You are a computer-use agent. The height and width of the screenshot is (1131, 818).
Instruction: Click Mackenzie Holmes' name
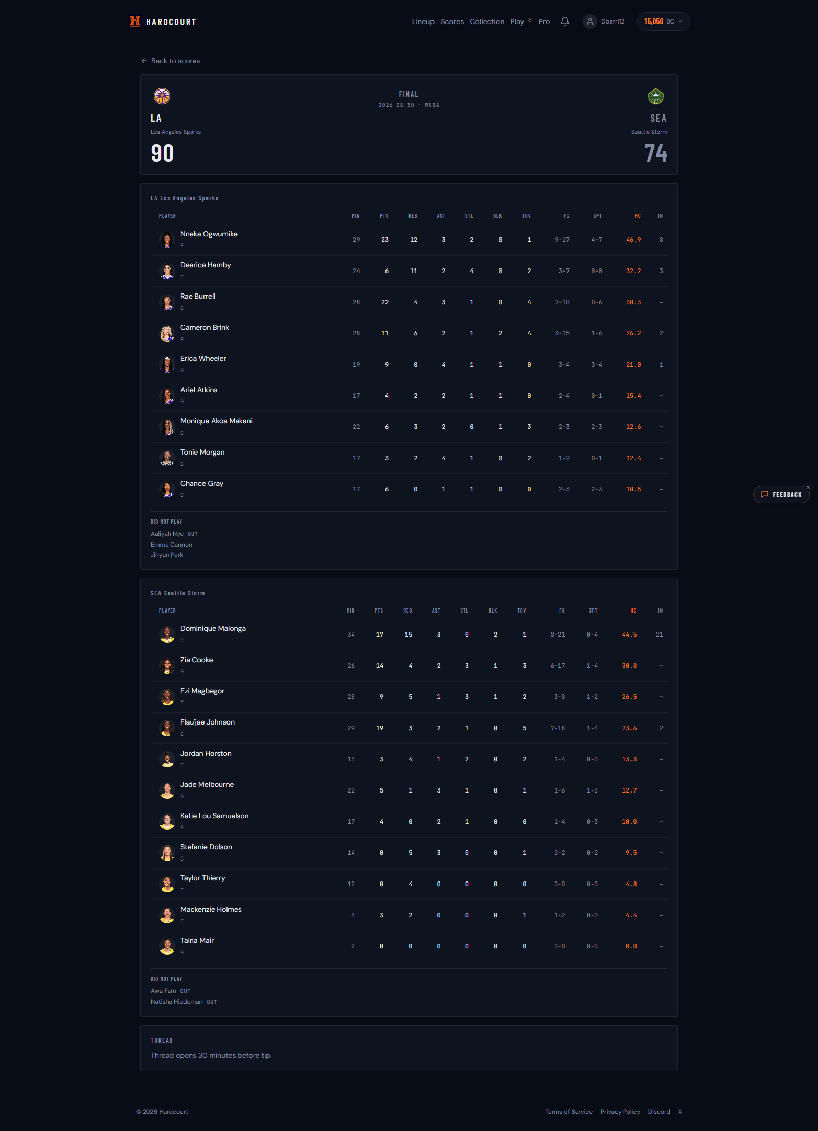tap(211, 909)
